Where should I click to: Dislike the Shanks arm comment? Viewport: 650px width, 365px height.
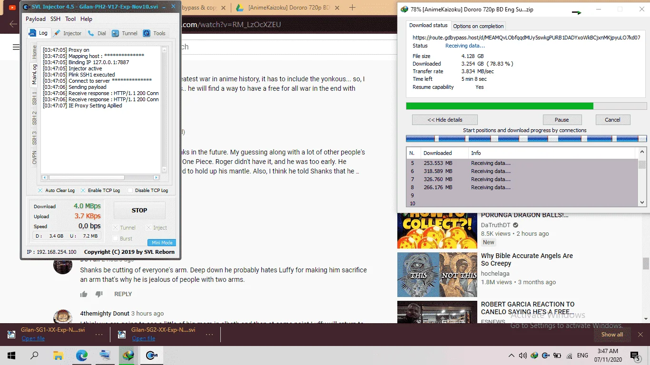99,294
